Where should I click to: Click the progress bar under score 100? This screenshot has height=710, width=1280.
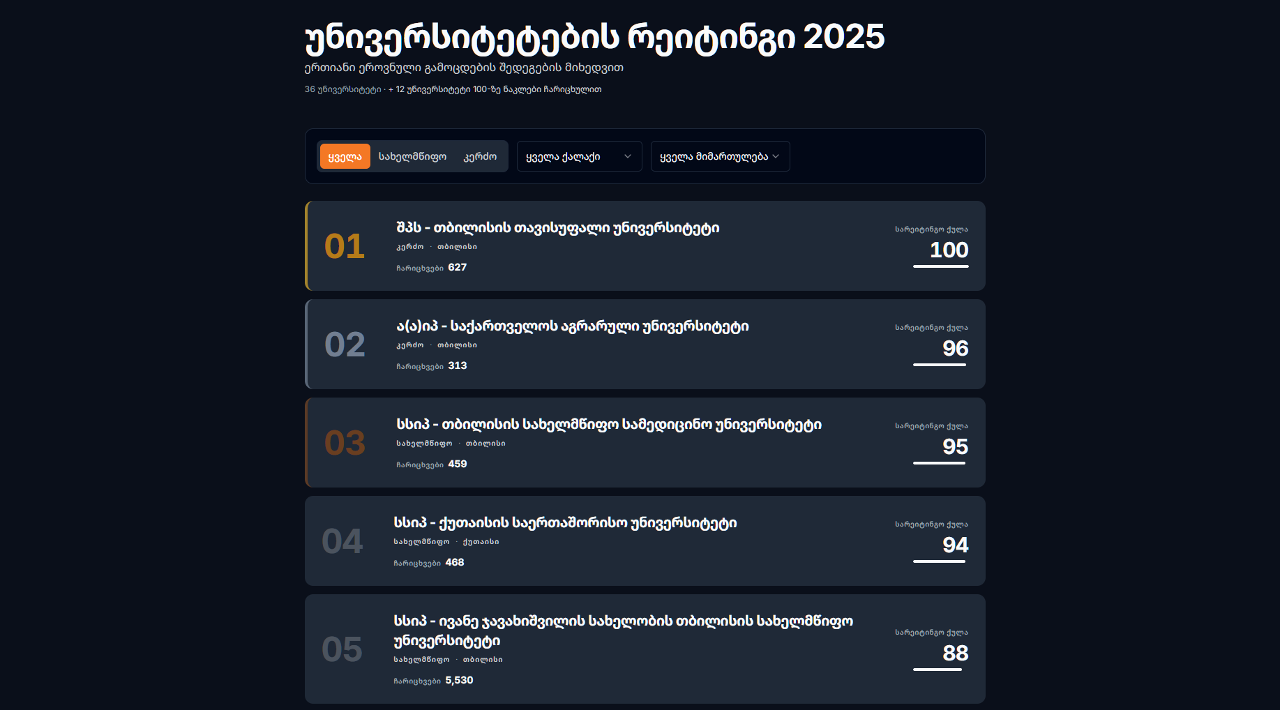point(940,266)
